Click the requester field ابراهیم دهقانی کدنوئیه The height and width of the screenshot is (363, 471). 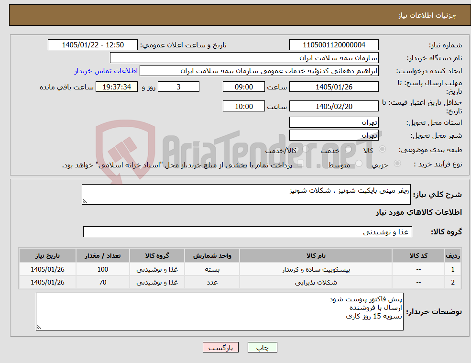(x=259, y=71)
